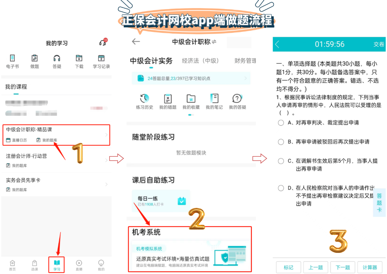
Task: View 我的笔记 personal notes
Action: [214, 101]
